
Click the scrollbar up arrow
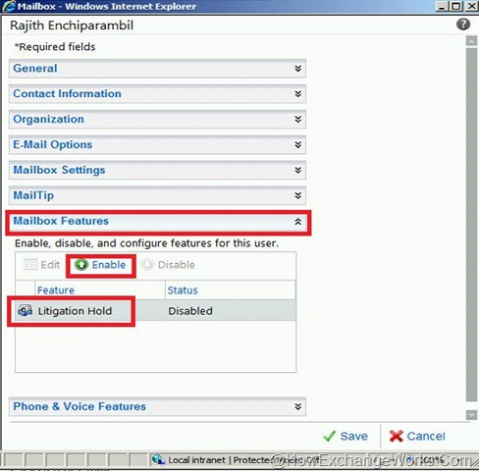click(471, 41)
